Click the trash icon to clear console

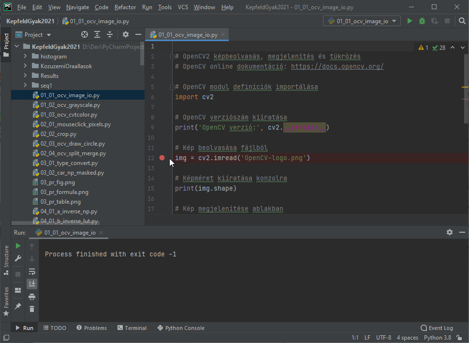(x=32, y=309)
